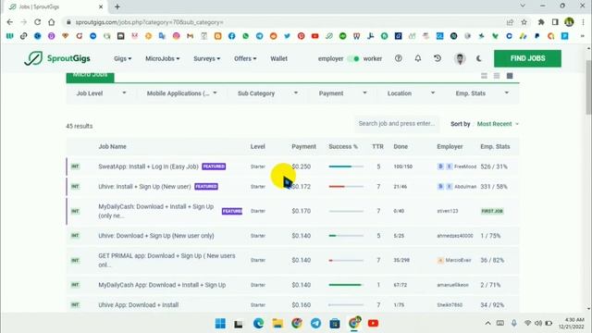Viewport: 592px width, 333px height.
Task: Open Chrome extensions puzzle icon
Action: coord(541,22)
